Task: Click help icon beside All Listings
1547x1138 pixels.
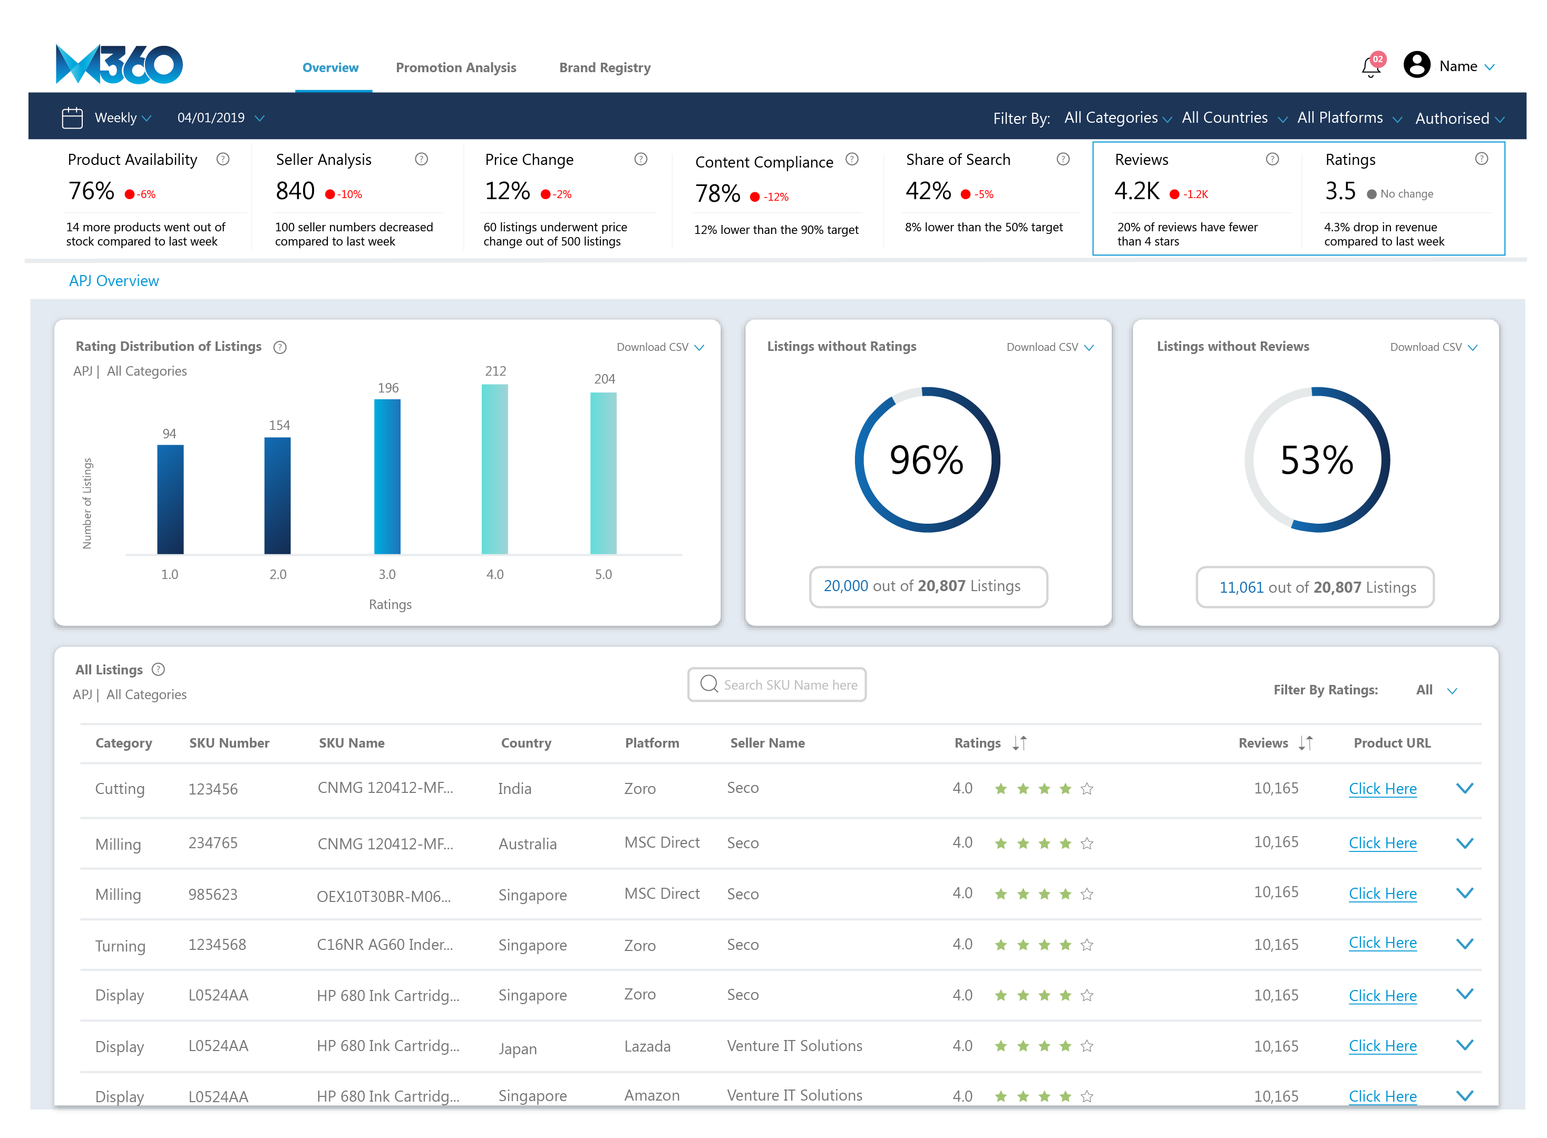Action: 159,670
